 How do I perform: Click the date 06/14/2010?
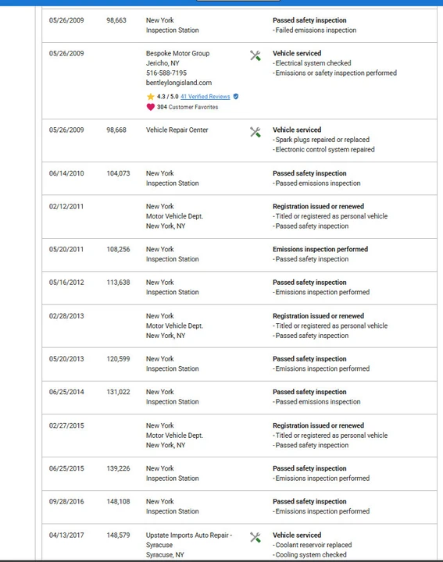(x=66, y=173)
